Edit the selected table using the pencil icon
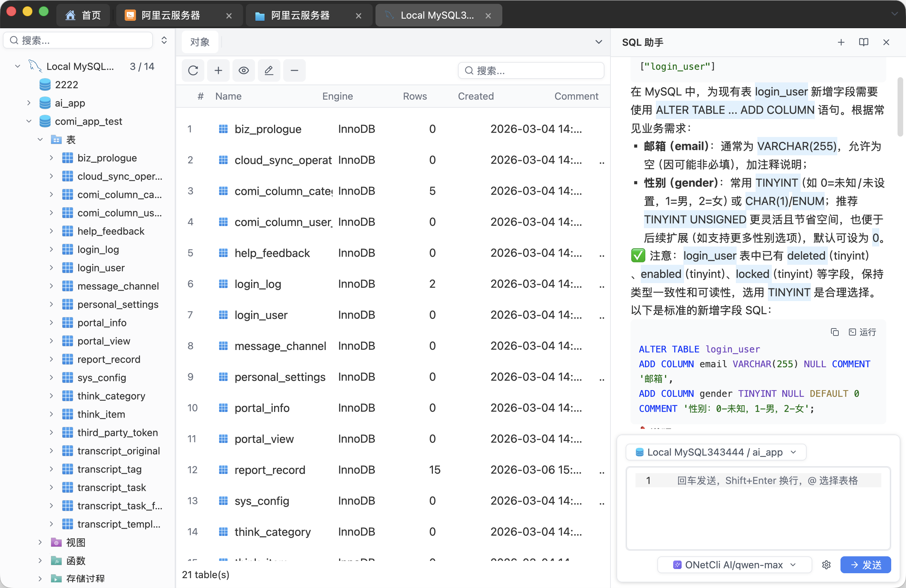906x588 pixels. click(269, 70)
